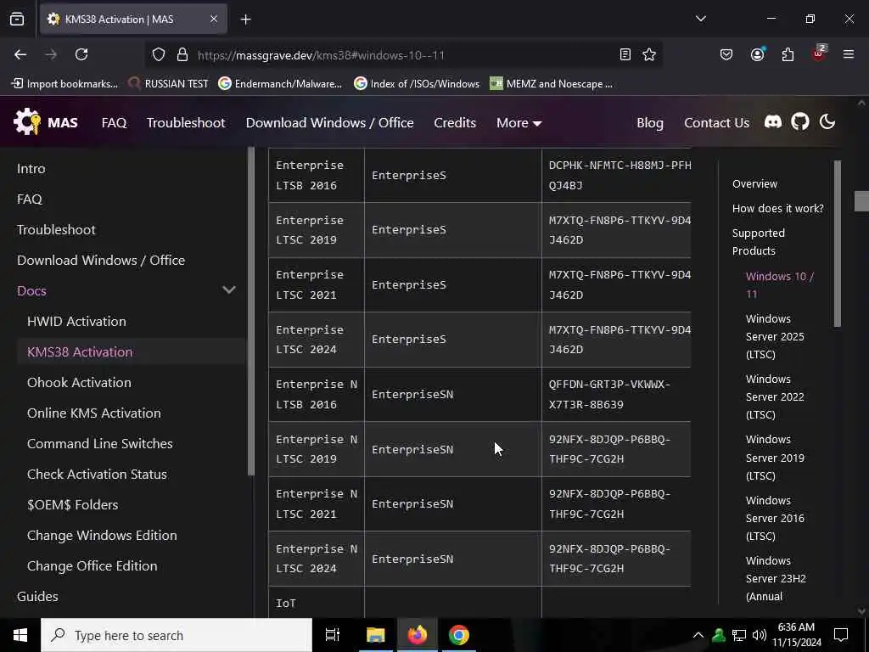Toggle reader view icon in address bar
The height and width of the screenshot is (652, 869).
(x=625, y=54)
